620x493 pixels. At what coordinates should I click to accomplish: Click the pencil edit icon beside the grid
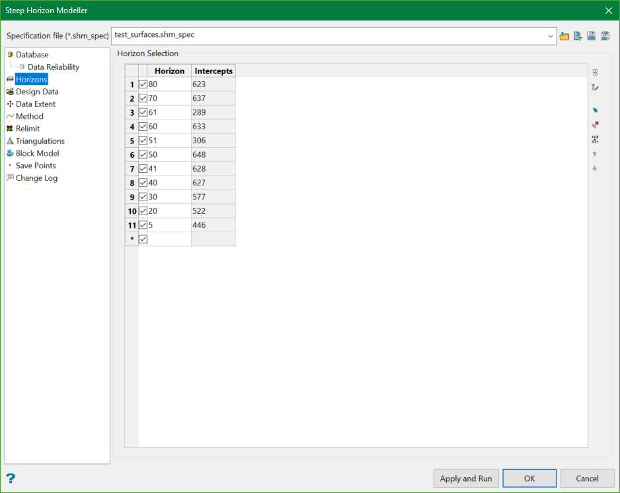(x=595, y=87)
